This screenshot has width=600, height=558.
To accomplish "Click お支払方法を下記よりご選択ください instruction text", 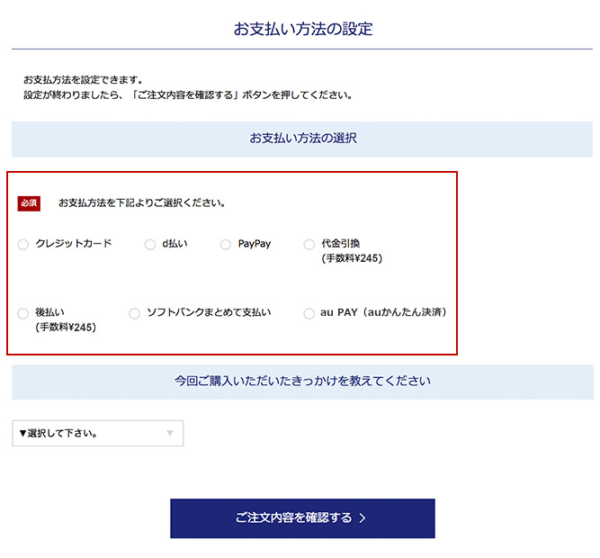I will (x=141, y=203).
